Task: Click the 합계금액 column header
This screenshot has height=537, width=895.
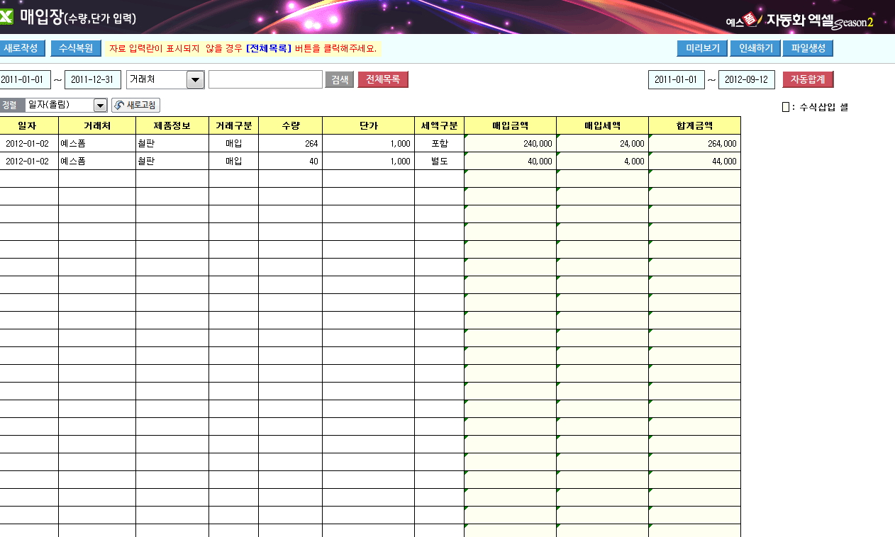Action: pyautogui.click(x=694, y=125)
